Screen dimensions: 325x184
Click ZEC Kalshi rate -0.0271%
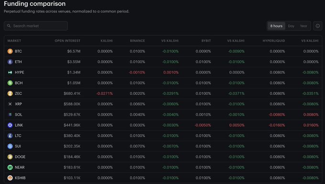point(105,94)
